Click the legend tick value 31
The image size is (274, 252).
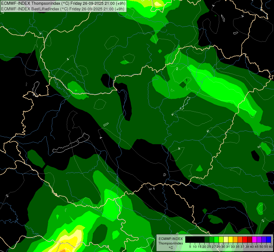(228, 247)
